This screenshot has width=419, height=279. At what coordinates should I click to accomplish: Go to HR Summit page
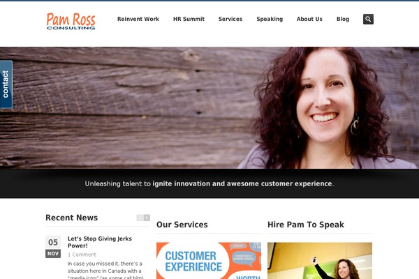tap(189, 19)
